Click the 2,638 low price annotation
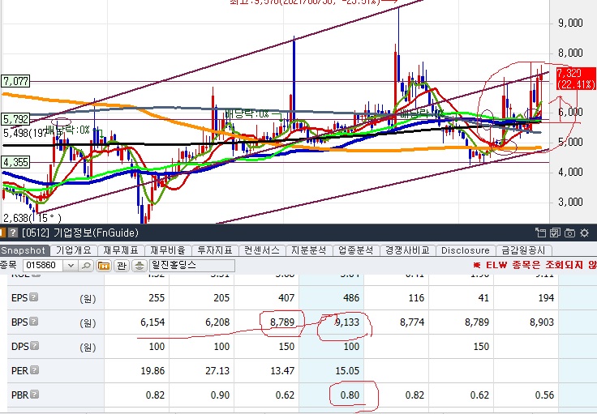Screen dimensions: 597x414 (x=32, y=218)
